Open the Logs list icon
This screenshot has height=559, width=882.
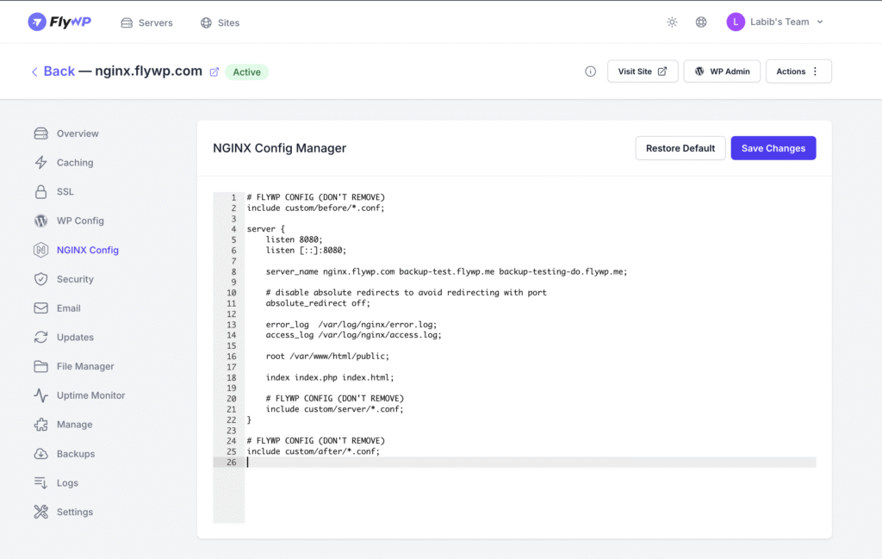pyautogui.click(x=40, y=482)
